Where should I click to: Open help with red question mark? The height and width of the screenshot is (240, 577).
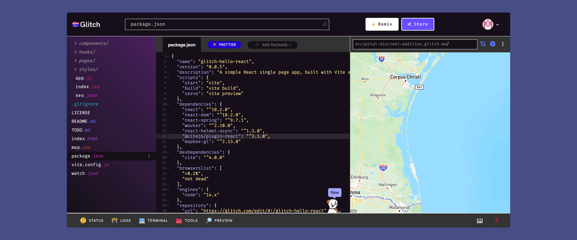click(x=496, y=221)
